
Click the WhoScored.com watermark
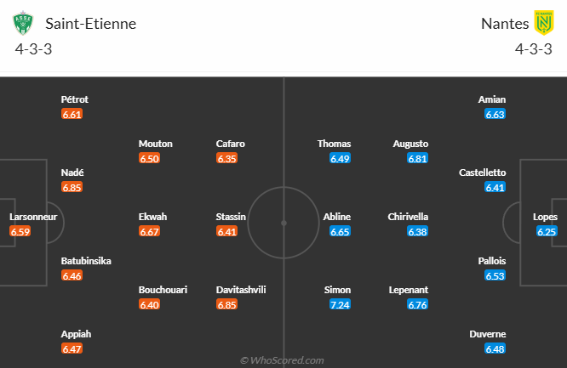point(282,360)
